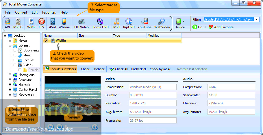
Task: Open the RipDVD tool
Action: pos(129,23)
